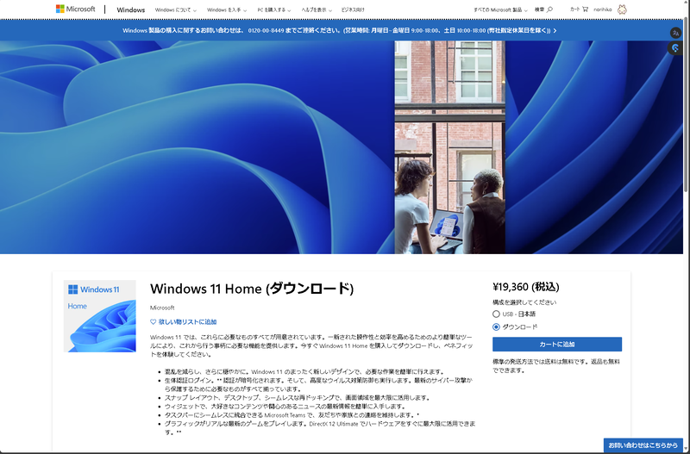Open the shopping cart icon
690x454 pixels.
click(x=585, y=9)
